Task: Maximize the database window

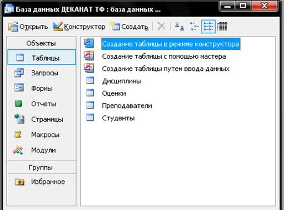Action: [x=243, y=7]
